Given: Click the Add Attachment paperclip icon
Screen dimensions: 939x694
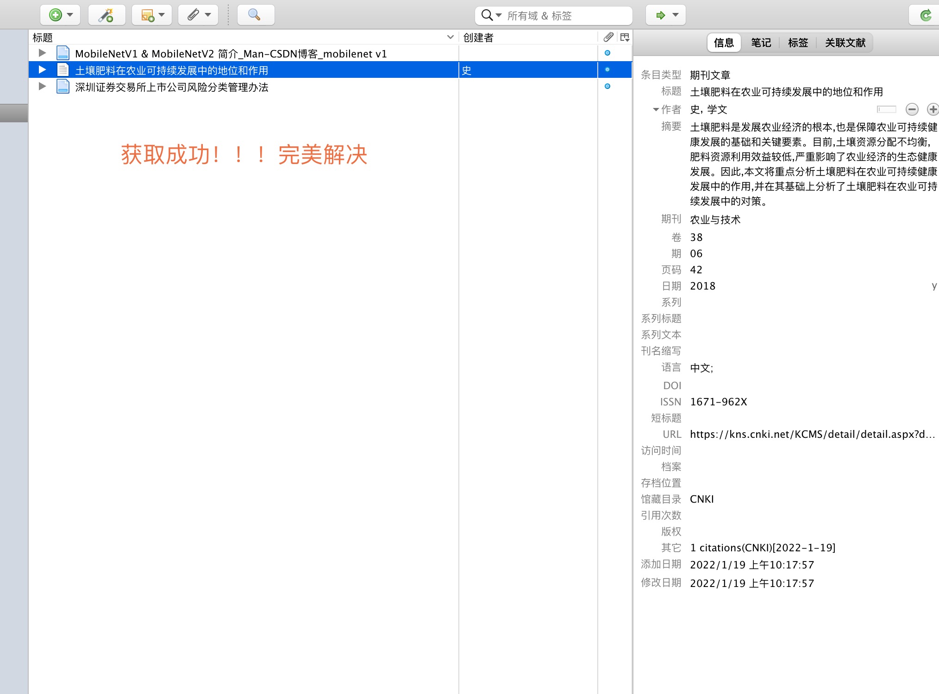Looking at the screenshot, I should 194,15.
